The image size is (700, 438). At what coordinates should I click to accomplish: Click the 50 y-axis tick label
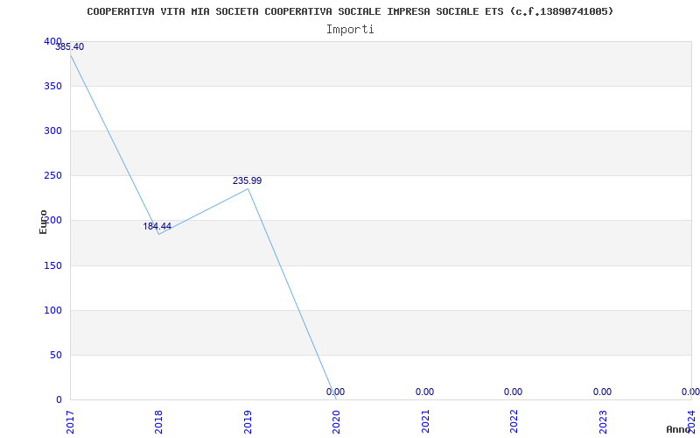(x=56, y=356)
